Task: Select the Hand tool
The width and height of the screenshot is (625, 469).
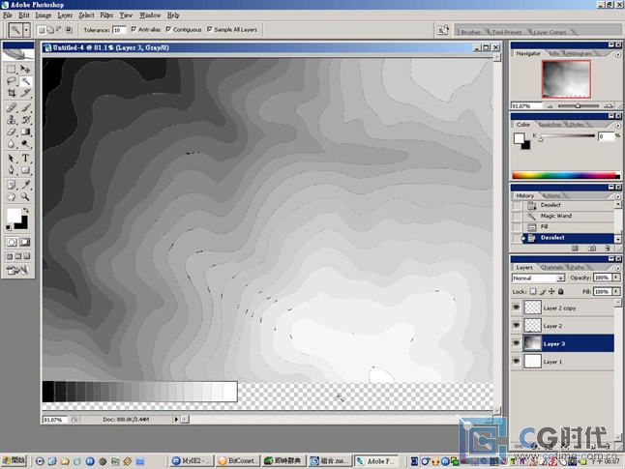Action: point(12,197)
